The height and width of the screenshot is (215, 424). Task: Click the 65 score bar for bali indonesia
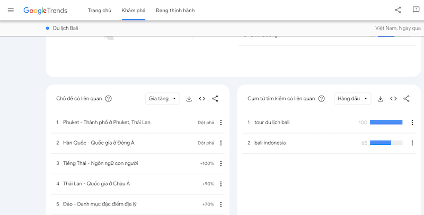coord(386,143)
